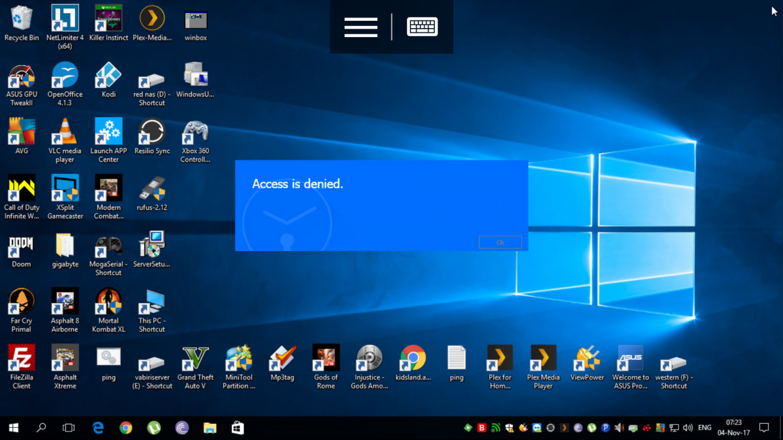Open the remote session hamburger menu
The image size is (783, 440).
361,27
